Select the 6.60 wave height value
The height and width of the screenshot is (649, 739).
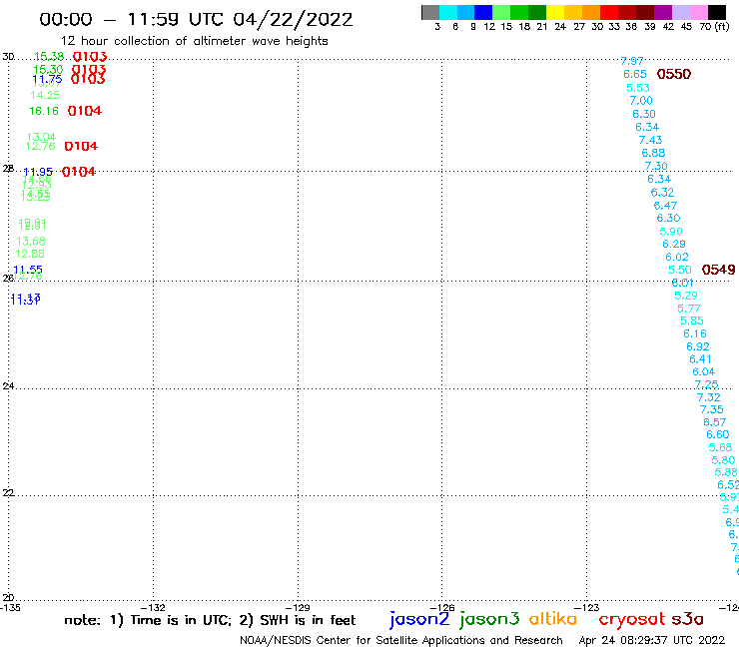tap(717, 434)
